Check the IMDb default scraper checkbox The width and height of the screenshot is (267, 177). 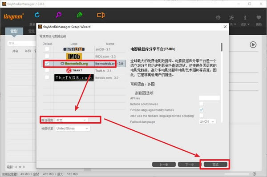[47, 56]
